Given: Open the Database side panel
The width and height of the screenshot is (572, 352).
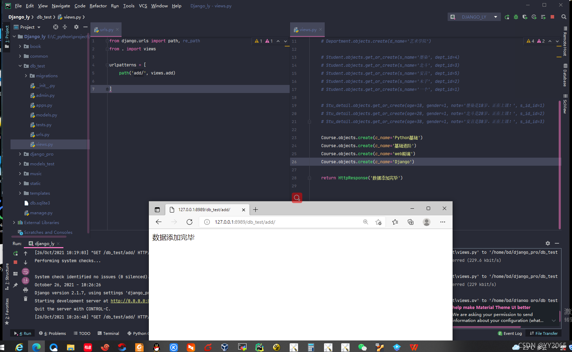Looking at the screenshot, I should (x=565, y=75).
